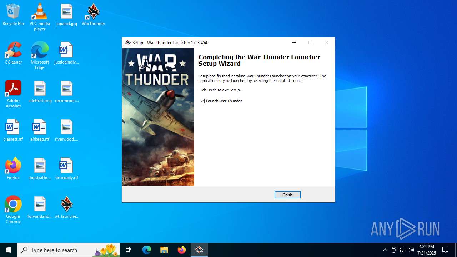Select the CCleaner desktop shortcut
The height and width of the screenshot is (257, 457).
click(x=13, y=54)
